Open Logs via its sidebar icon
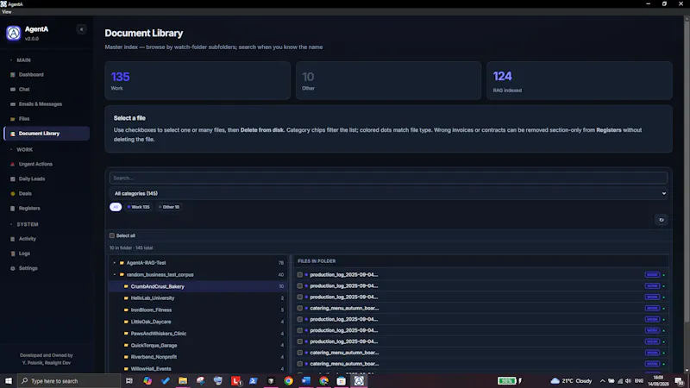The height and width of the screenshot is (388, 690). point(13,253)
